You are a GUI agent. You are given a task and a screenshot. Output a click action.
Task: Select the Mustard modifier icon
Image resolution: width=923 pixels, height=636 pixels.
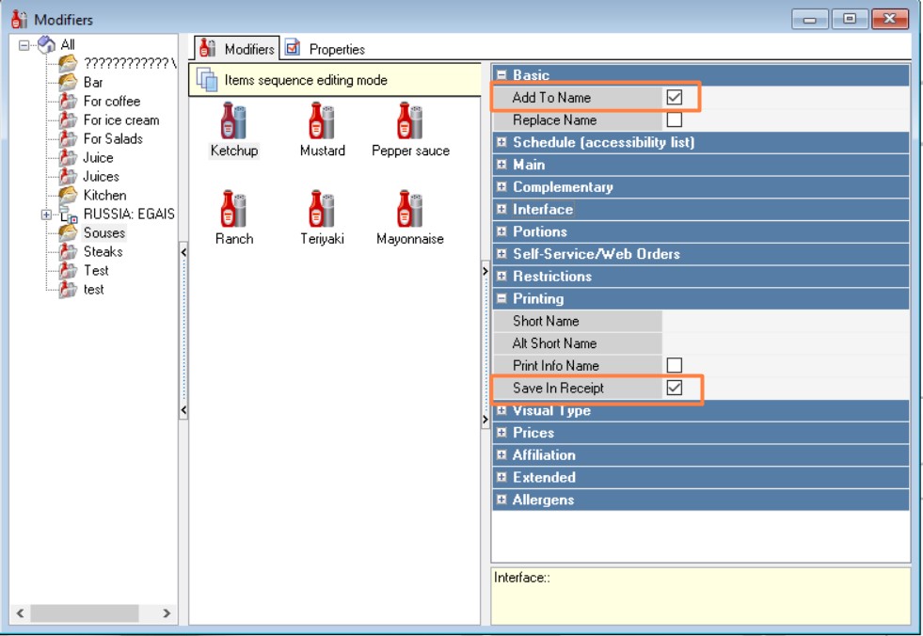tap(322, 120)
